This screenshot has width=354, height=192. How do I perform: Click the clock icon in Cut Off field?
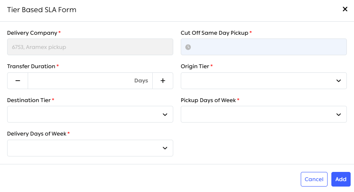coord(188,47)
